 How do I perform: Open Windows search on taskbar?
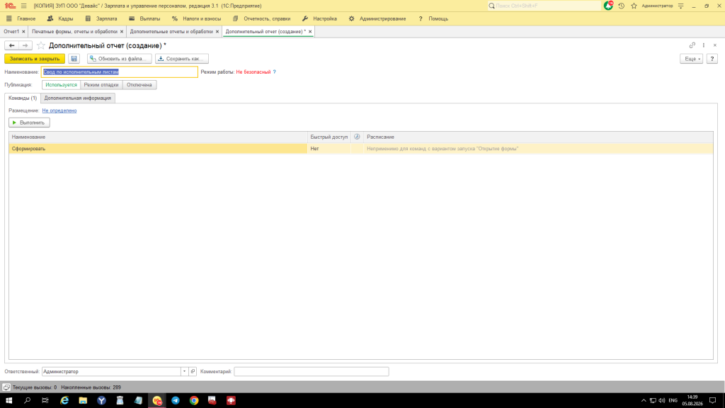pos(28,401)
